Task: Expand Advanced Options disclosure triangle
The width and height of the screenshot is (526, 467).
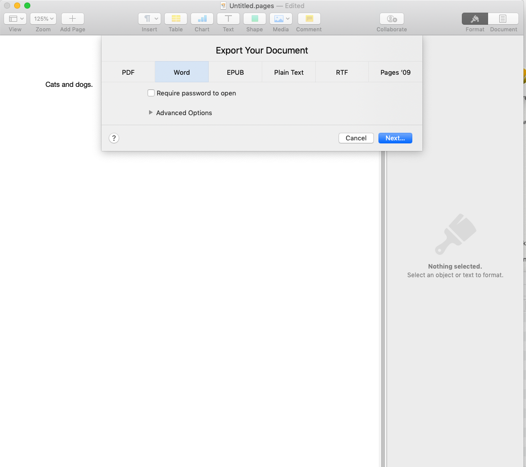Action: pos(151,113)
